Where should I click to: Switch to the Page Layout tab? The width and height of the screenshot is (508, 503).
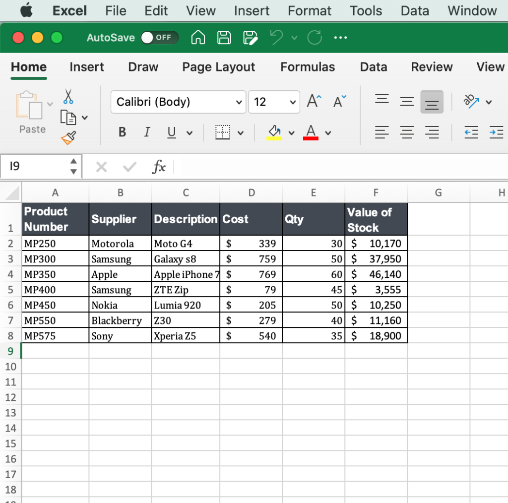coord(219,67)
